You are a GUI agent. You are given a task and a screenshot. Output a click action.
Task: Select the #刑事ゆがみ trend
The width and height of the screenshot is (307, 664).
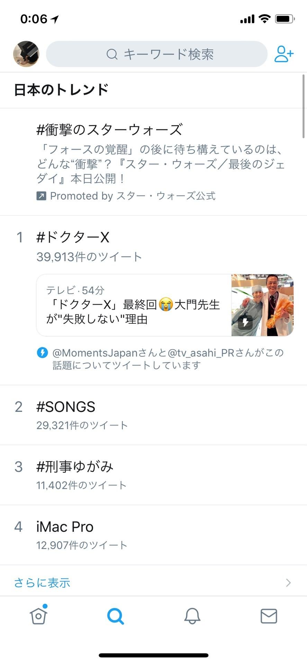point(75,467)
